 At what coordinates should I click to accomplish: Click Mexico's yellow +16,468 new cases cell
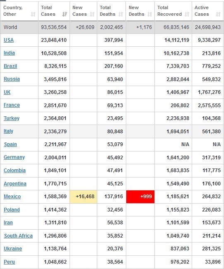[x=83, y=197]
